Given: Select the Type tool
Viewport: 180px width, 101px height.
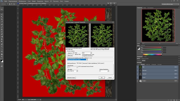Looking at the screenshot, I should 2,47.
